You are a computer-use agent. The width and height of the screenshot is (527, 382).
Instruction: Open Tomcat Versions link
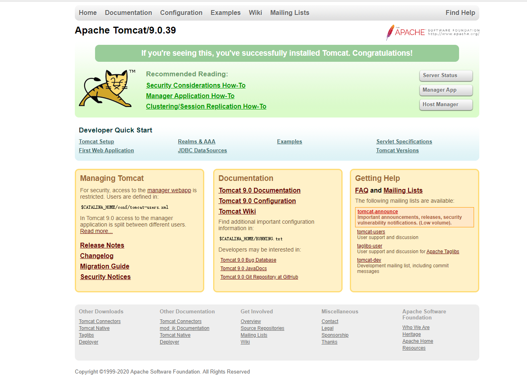click(x=398, y=150)
